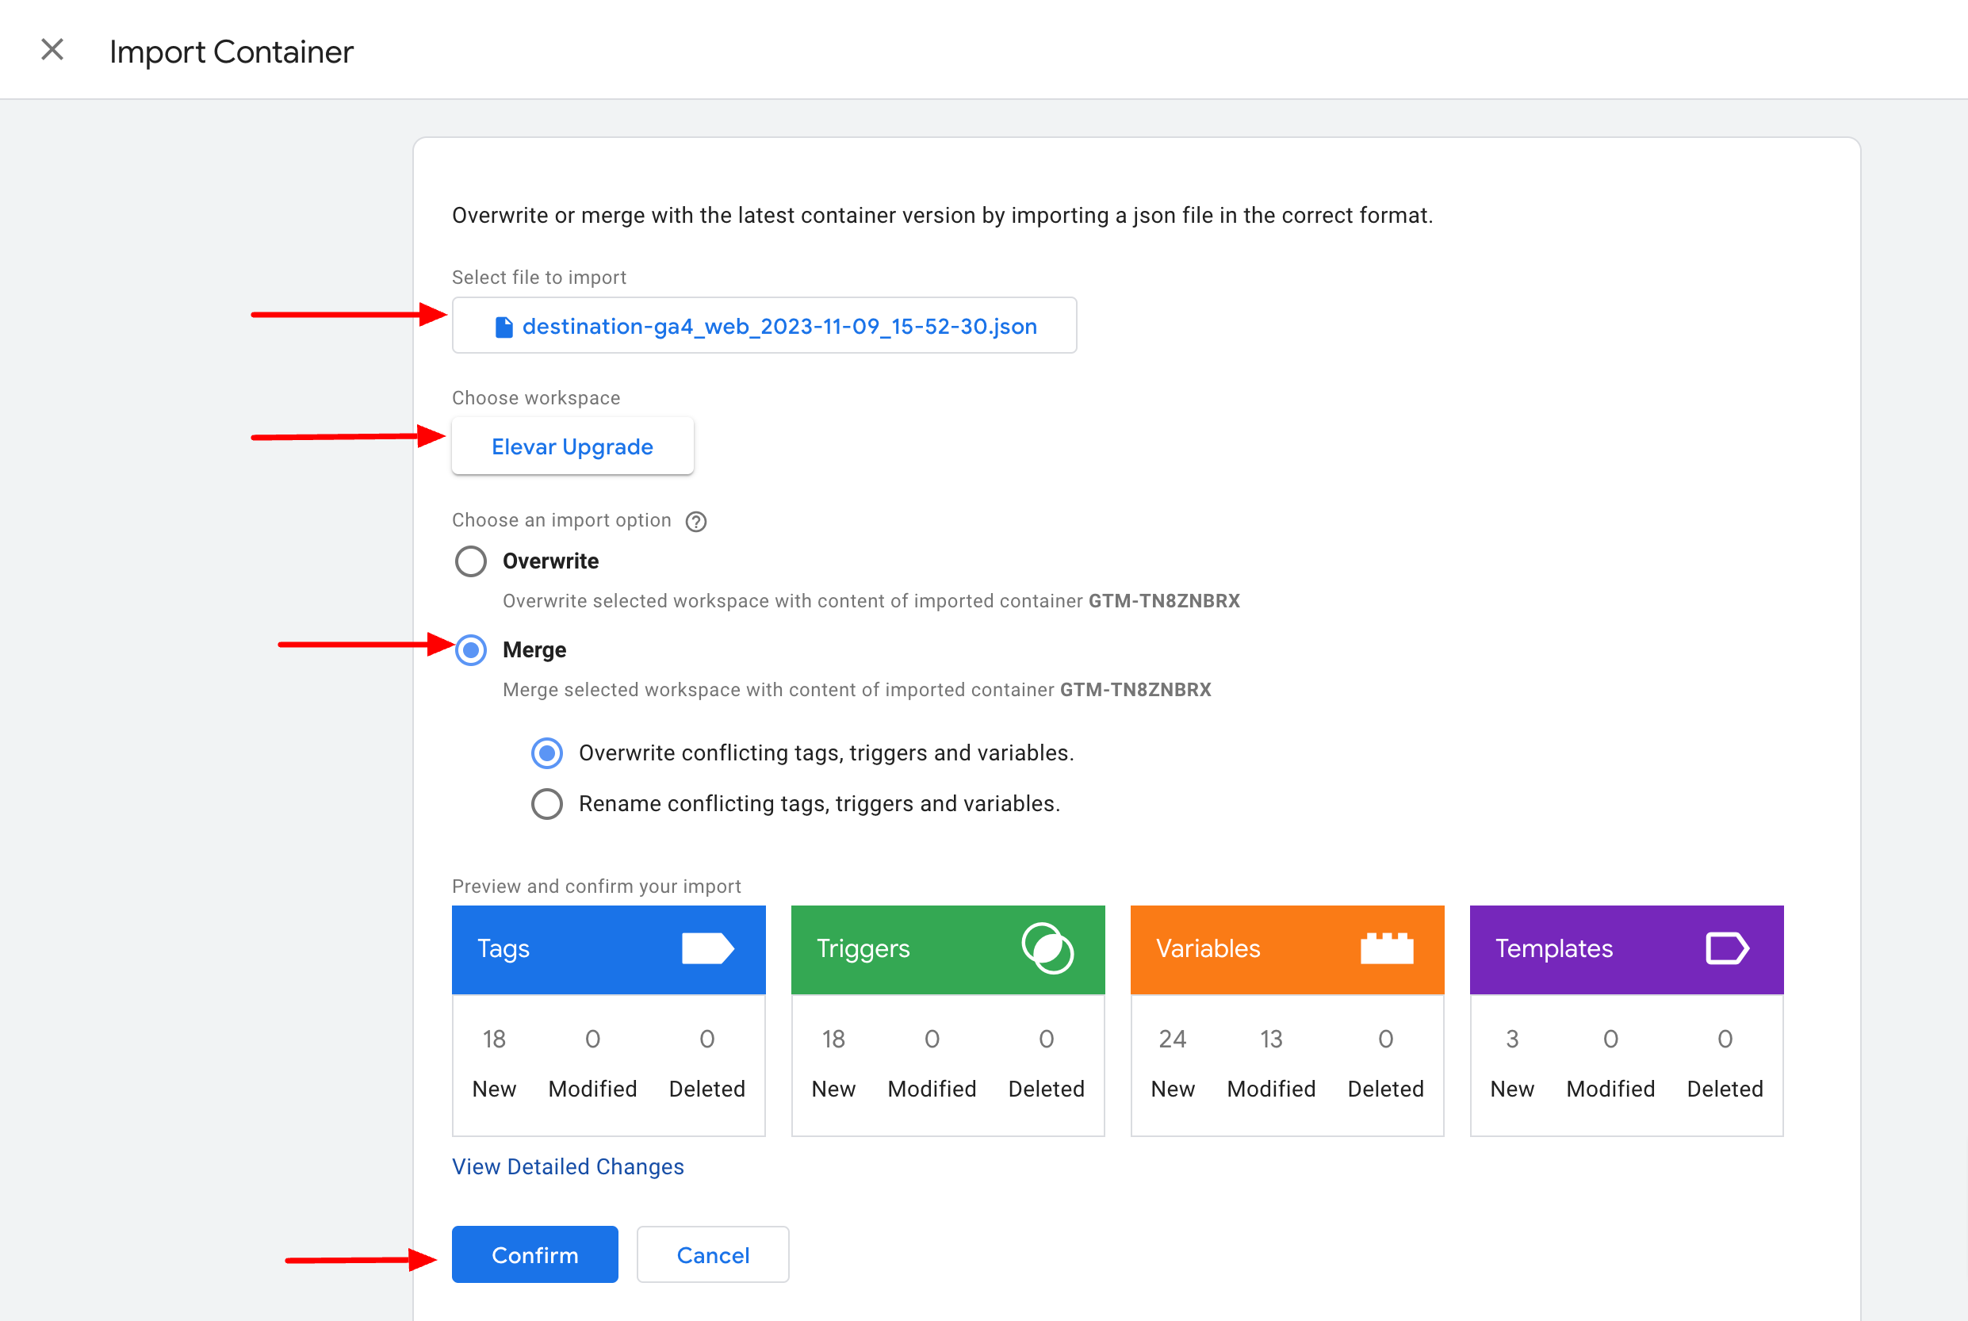1968x1321 pixels.
Task: Choose Rename conflicting tags, triggers and variables
Action: click(x=547, y=804)
